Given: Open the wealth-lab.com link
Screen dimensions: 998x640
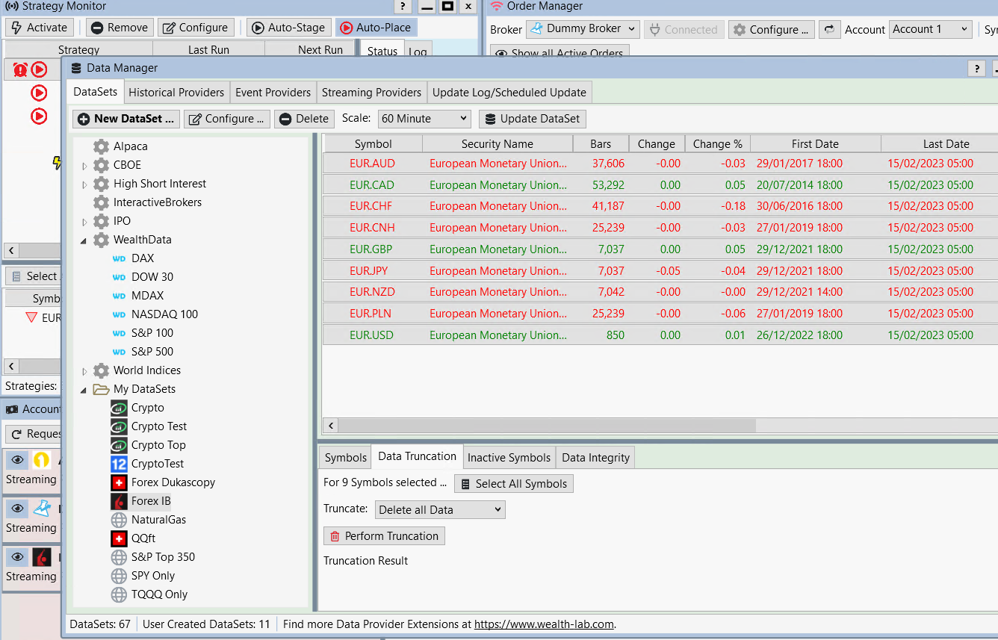Looking at the screenshot, I should 544,624.
